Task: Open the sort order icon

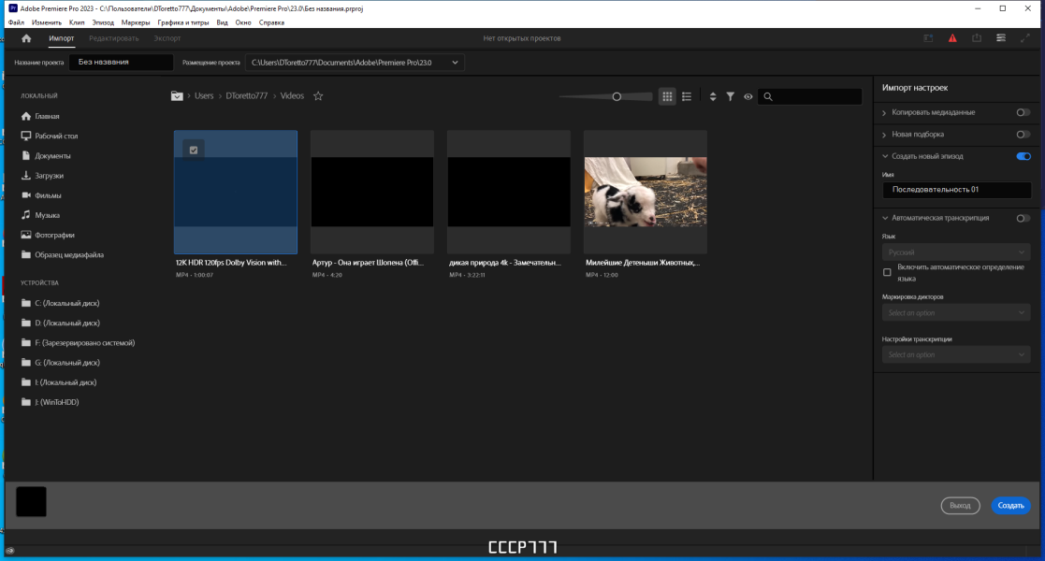Action: pos(713,96)
